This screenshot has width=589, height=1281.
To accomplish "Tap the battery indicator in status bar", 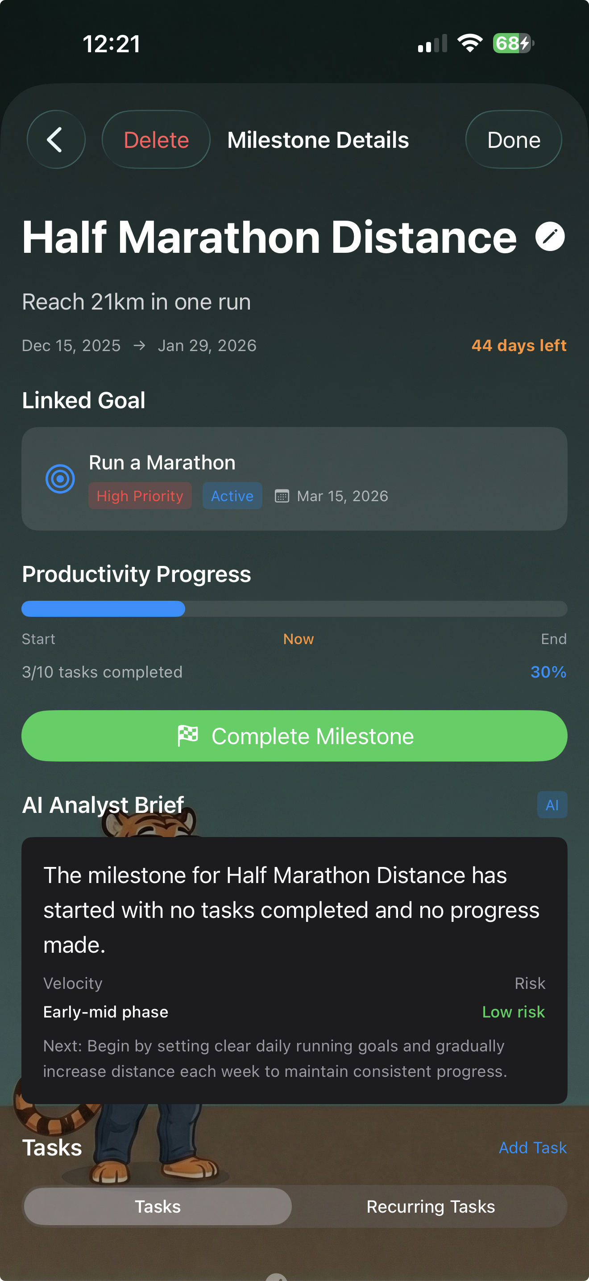I will click(513, 43).
